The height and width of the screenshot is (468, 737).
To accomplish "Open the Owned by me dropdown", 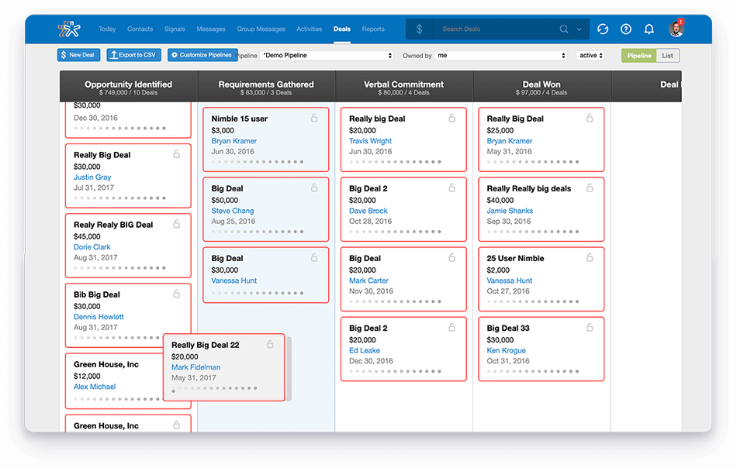I will [x=500, y=56].
